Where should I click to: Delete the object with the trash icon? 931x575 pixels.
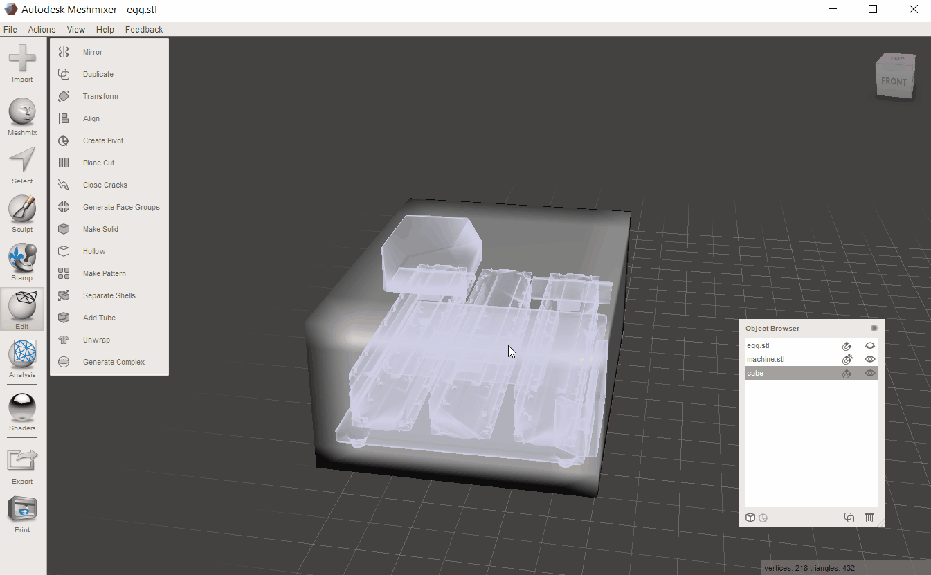(870, 518)
